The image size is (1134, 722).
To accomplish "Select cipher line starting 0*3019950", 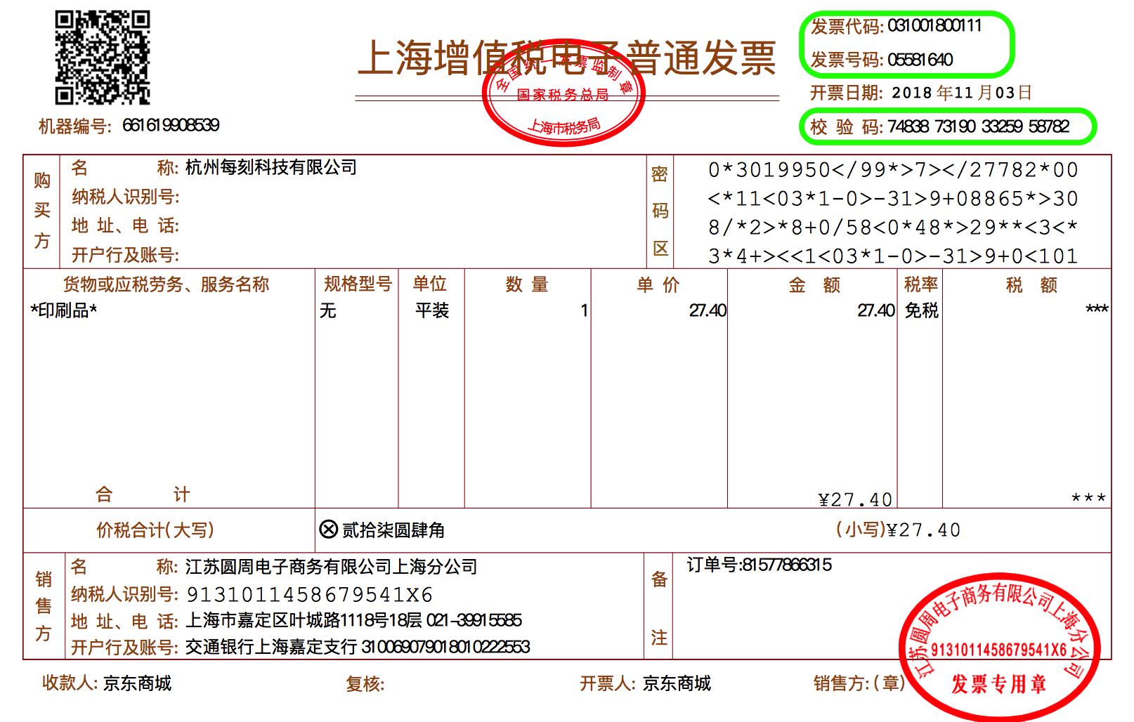I will 893,170.
